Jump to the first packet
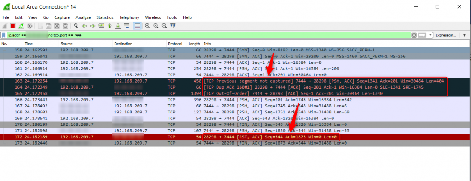Screen dimensions: 471x181 pos(109,26)
